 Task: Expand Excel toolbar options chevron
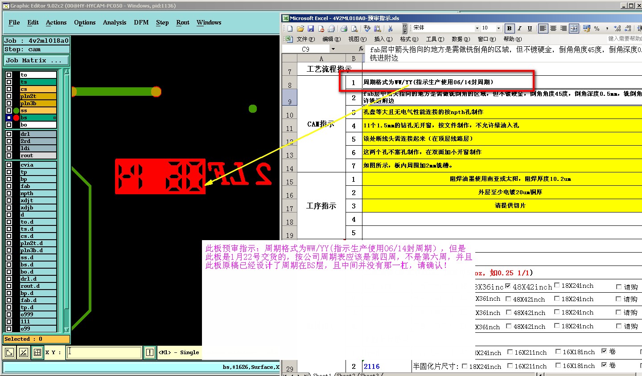405,29
